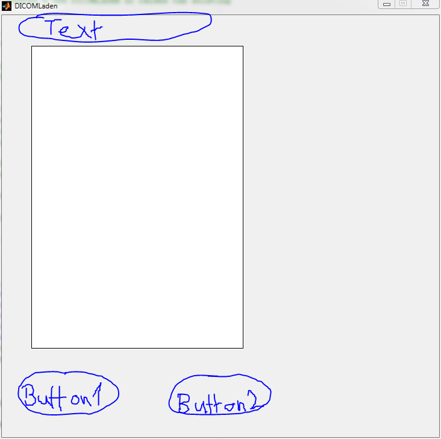The height and width of the screenshot is (439, 441).
Task: Select the hand-drawn Button1 placeholder
Action: (68, 393)
